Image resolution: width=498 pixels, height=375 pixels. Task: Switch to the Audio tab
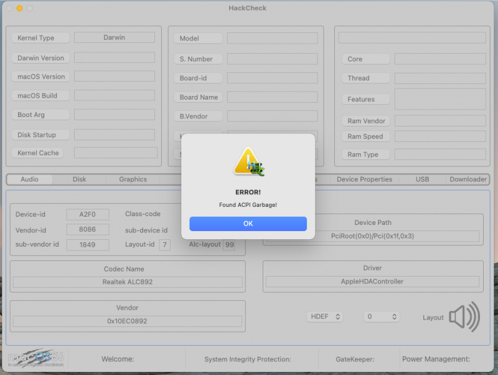[x=29, y=179]
